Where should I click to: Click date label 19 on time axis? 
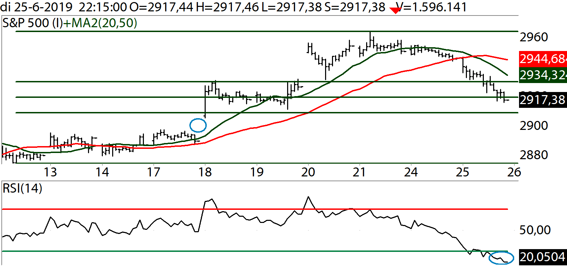(x=257, y=172)
